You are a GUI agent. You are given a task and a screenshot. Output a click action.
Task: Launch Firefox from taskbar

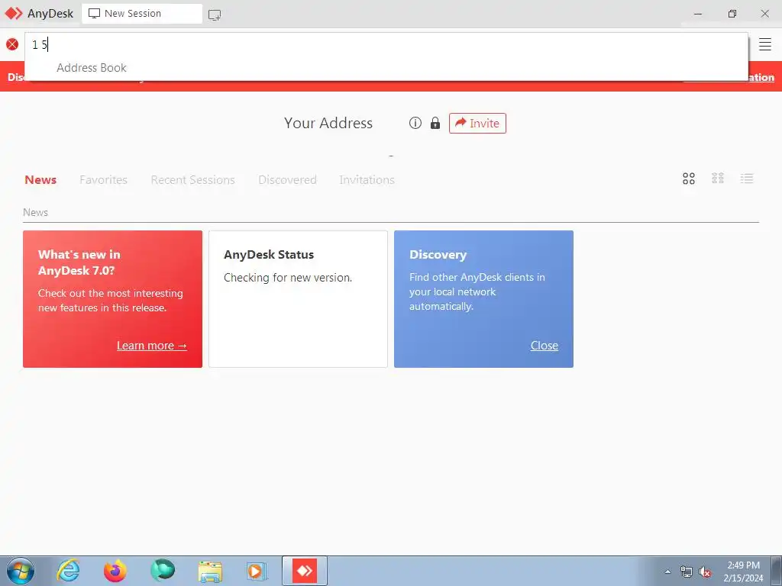[115, 571]
